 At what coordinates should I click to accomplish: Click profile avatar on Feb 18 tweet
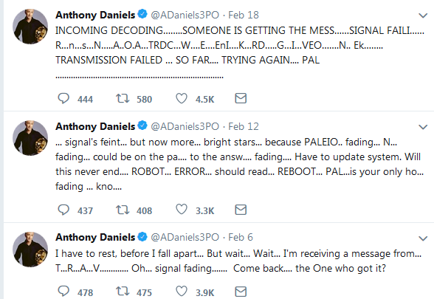[30, 27]
